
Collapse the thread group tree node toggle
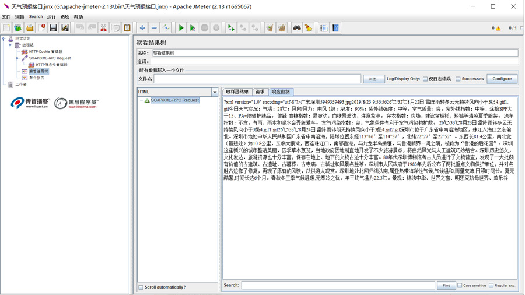coord(10,45)
